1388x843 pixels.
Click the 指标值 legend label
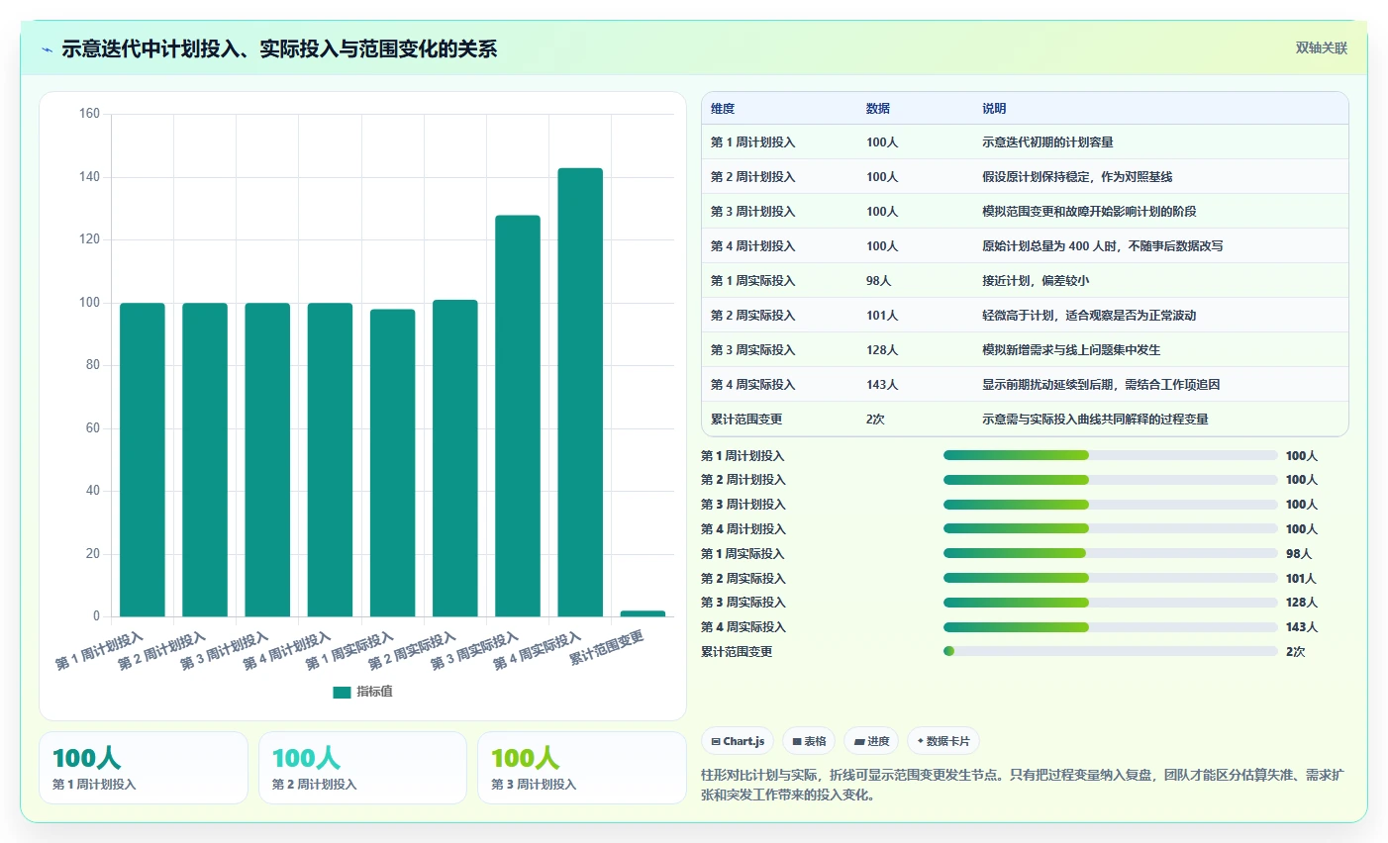point(374,692)
